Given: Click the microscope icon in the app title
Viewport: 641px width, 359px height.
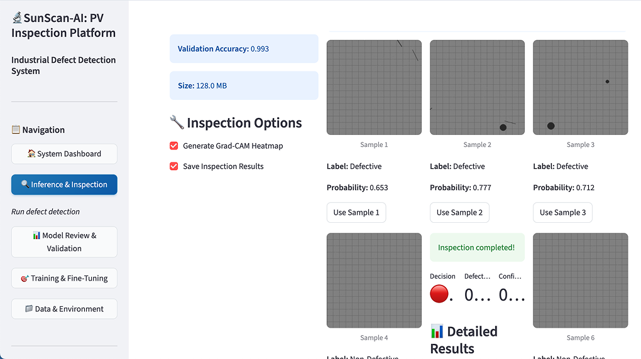Looking at the screenshot, I should (17, 18).
